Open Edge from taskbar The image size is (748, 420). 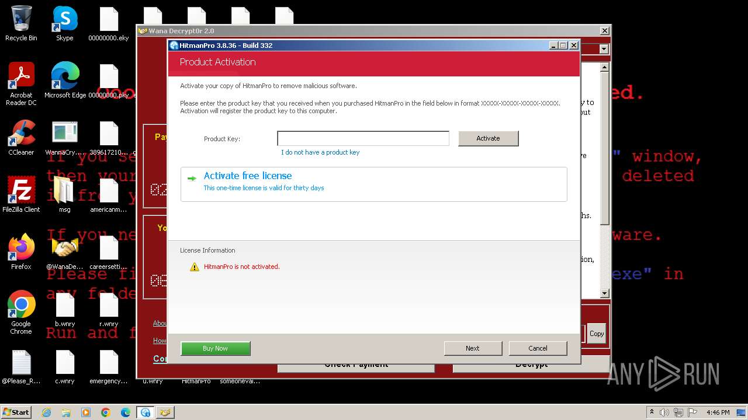pos(126,412)
